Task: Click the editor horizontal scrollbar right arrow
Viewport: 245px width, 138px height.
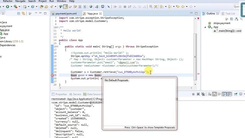Action: pyautogui.click(x=191, y=88)
